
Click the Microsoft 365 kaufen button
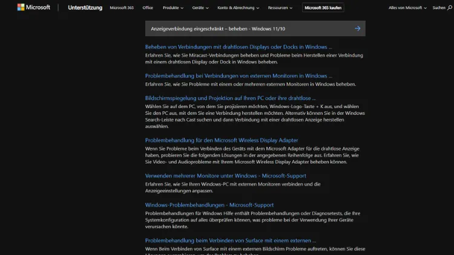323,8
